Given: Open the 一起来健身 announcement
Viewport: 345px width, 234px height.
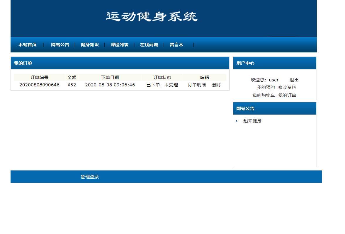Looking at the screenshot, I should pos(251,121).
